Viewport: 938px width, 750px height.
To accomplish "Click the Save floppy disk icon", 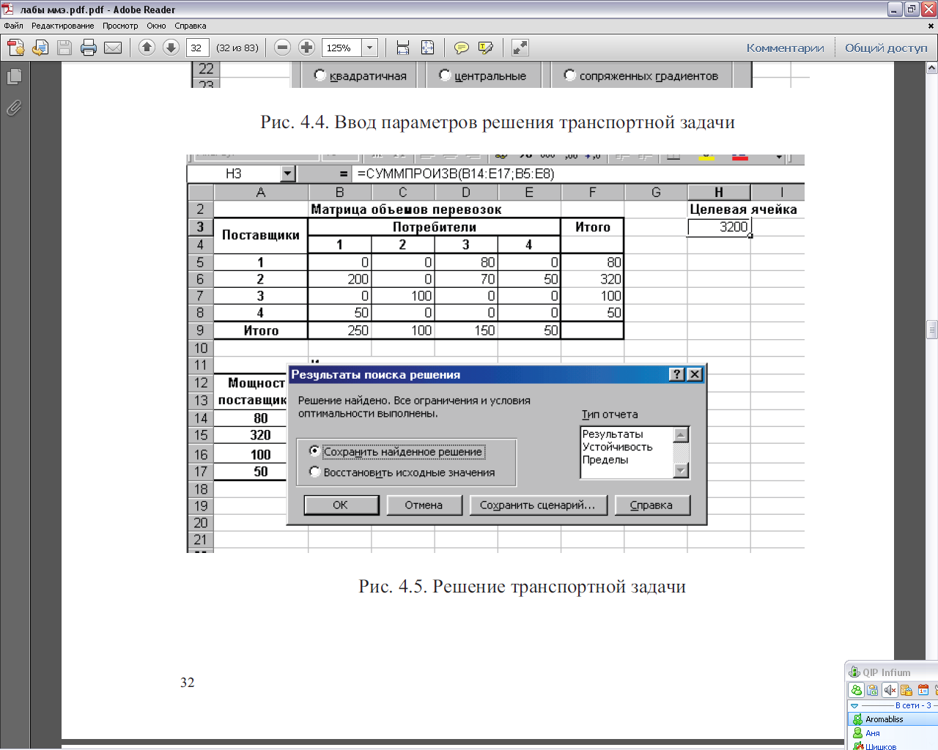I will 64,48.
